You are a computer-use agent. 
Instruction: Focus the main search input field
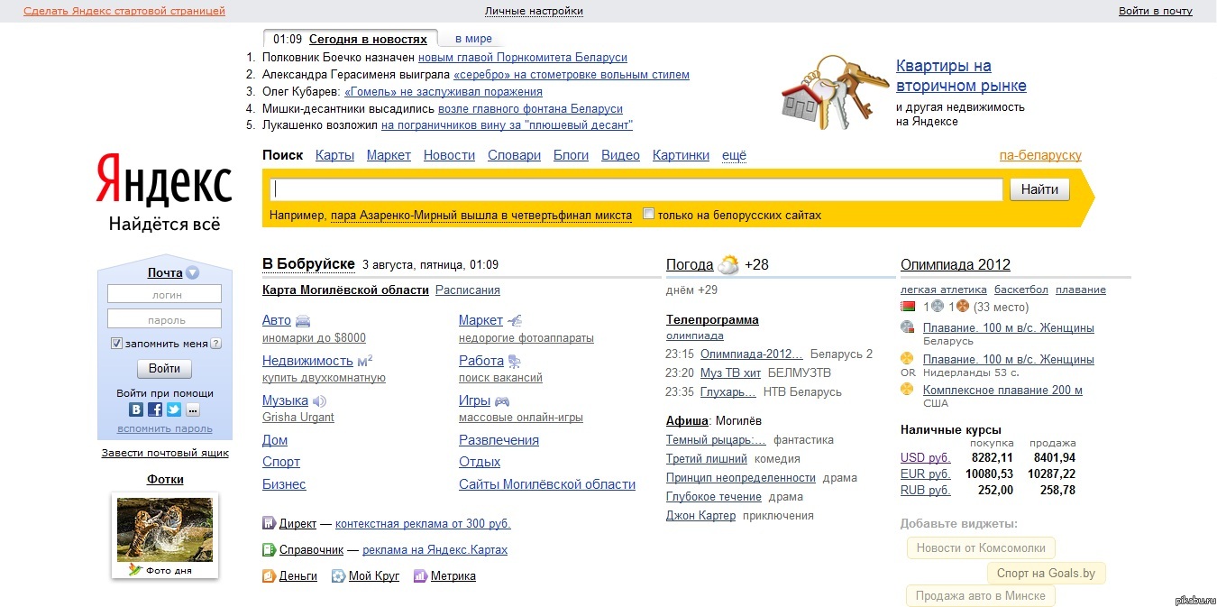[x=636, y=189]
